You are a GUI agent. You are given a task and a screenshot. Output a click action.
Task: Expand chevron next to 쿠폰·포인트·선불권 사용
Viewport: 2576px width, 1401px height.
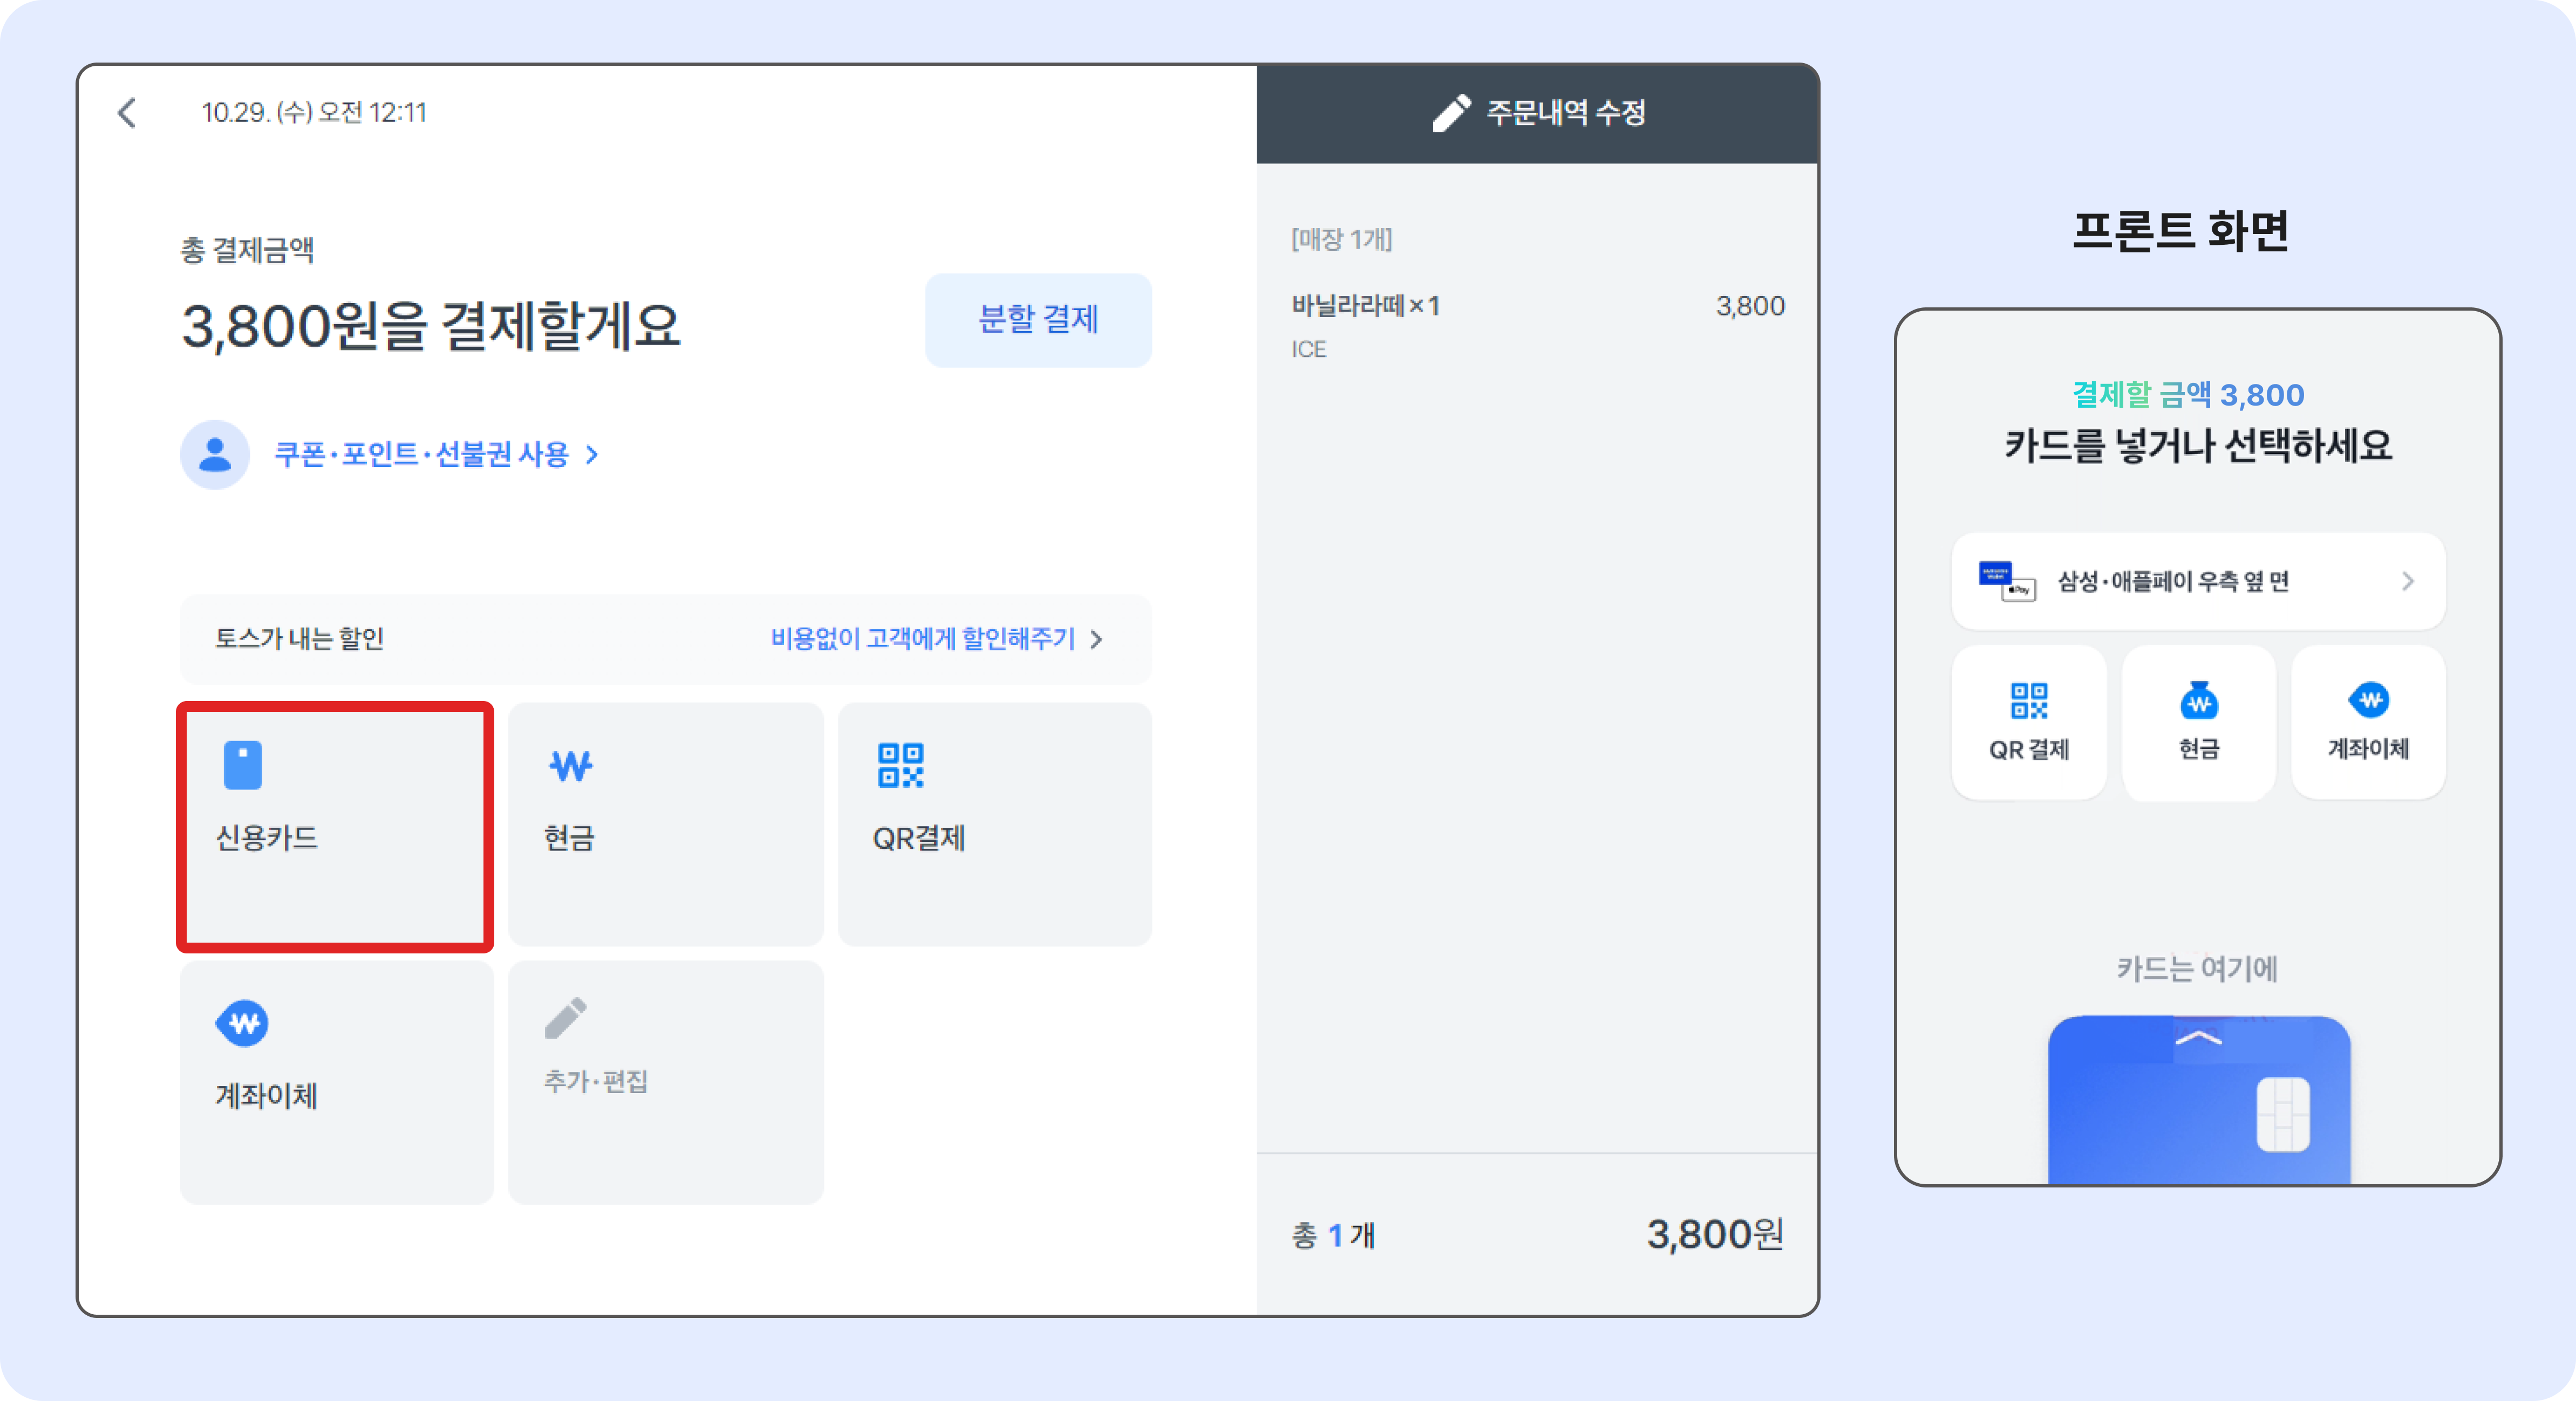tap(593, 455)
